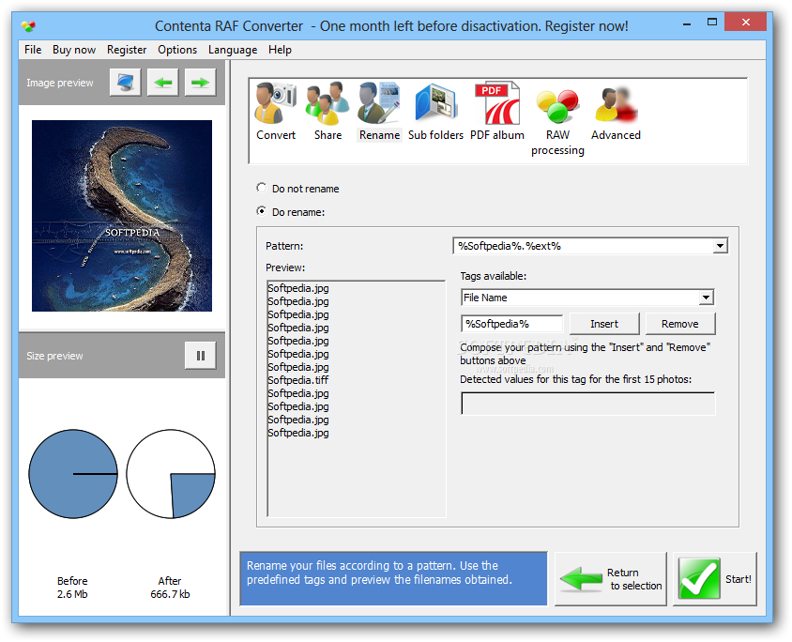Screen dimensions: 792x642
Task: Select the Rename section icon
Action: pyautogui.click(x=379, y=112)
